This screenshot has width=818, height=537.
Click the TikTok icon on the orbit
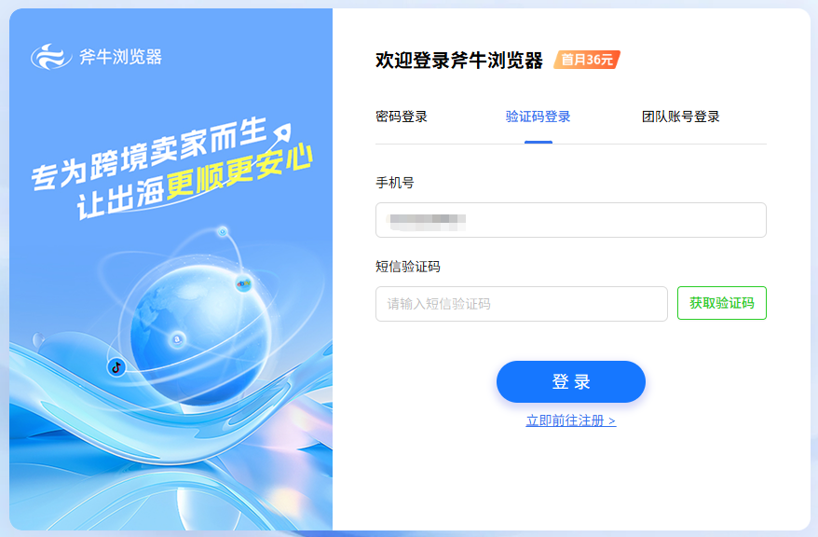tap(116, 367)
